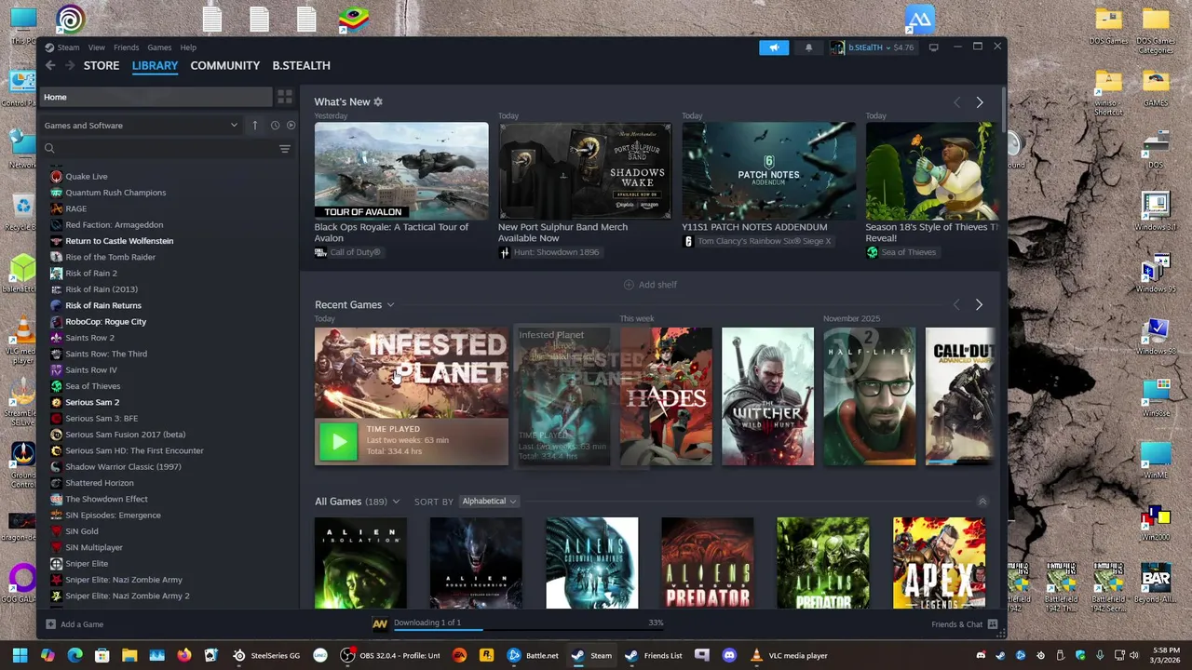
Task: Select Return to Castle Wolfenstein
Action: pyautogui.click(x=119, y=241)
